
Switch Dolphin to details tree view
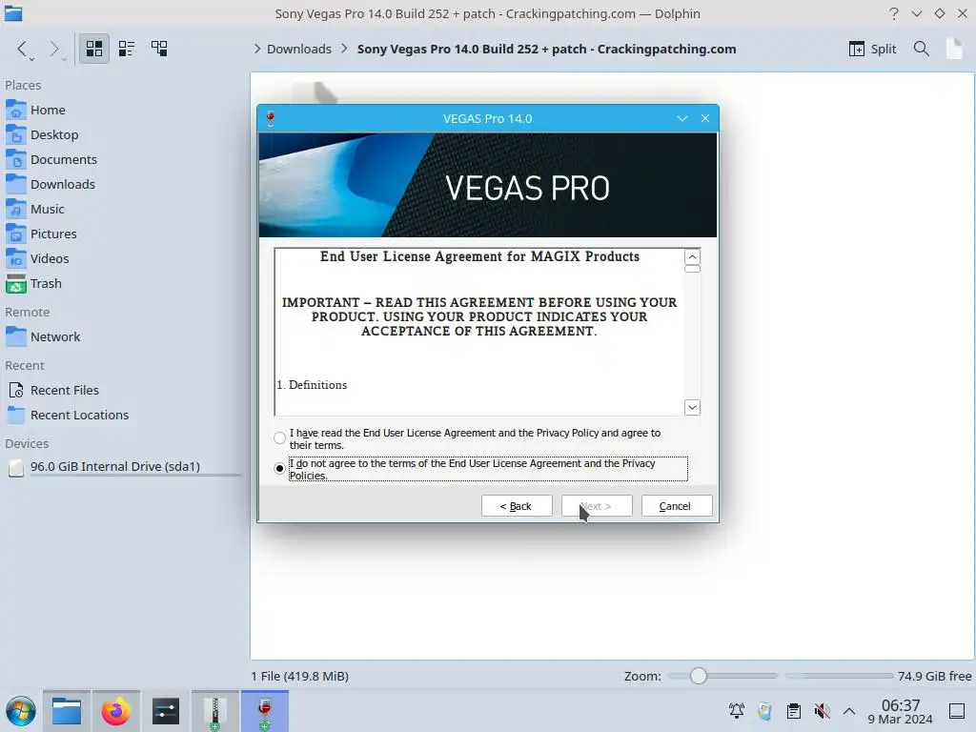tap(159, 49)
